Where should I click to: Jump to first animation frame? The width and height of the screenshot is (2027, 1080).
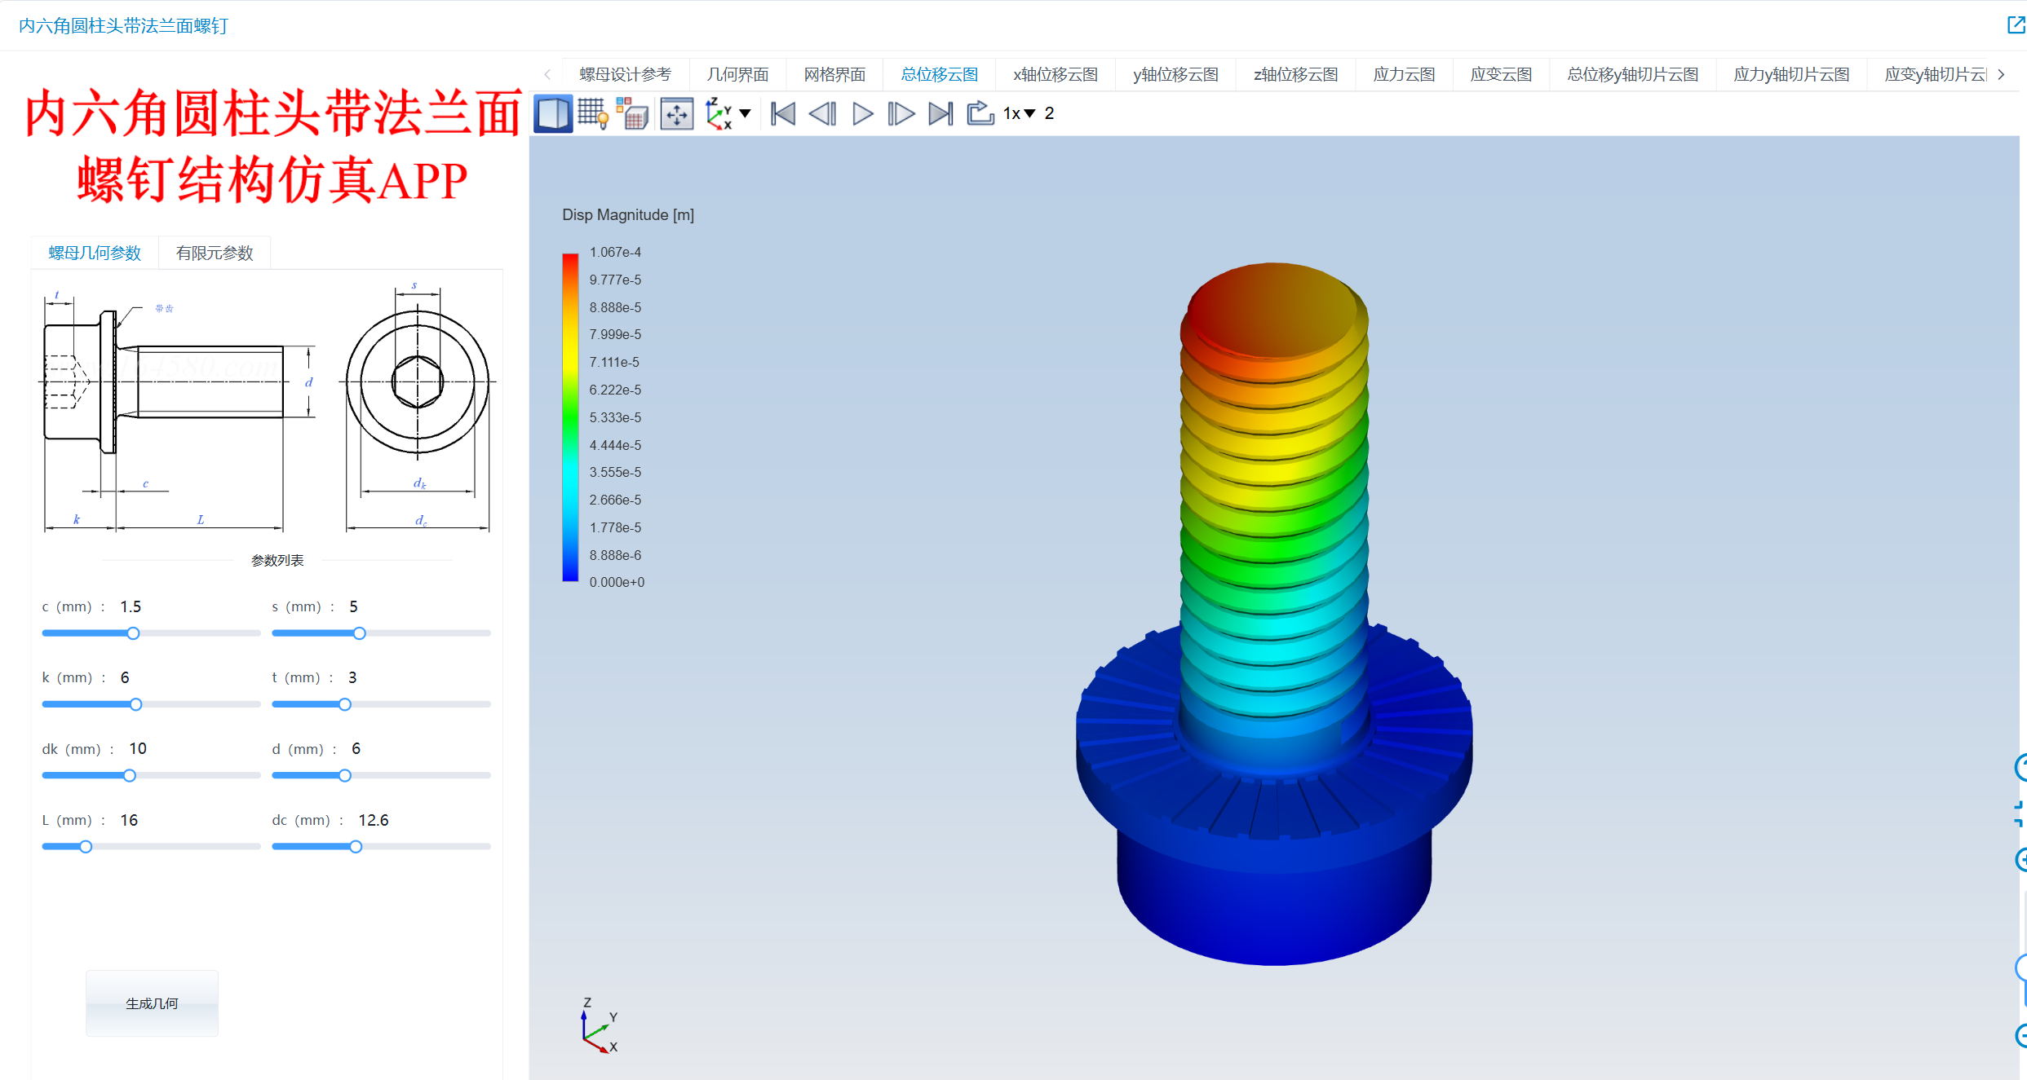click(x=783, y=113)
